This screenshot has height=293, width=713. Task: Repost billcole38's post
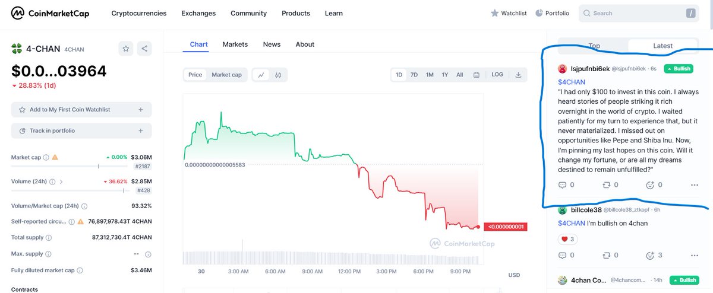[x=606, y=256]
